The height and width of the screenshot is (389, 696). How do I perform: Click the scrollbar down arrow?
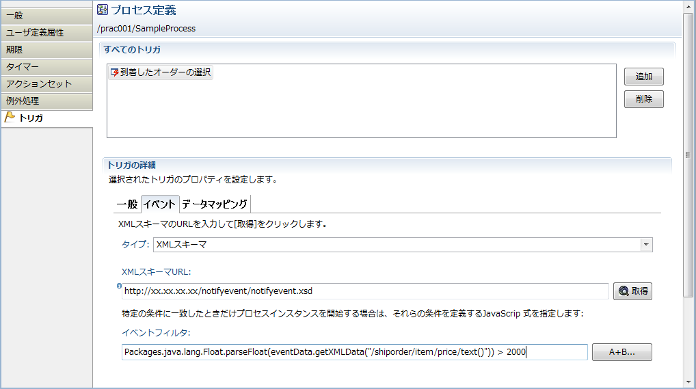(688, 382)
